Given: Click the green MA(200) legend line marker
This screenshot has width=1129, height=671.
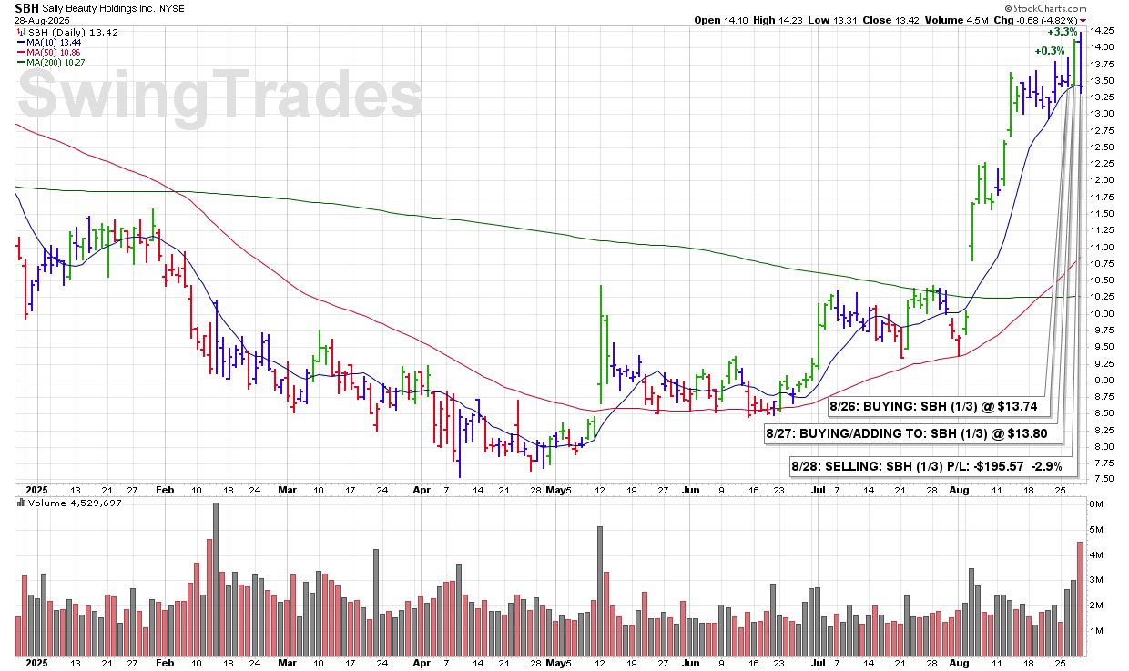Looking at the screenshot, I should (x=20, y=62).
